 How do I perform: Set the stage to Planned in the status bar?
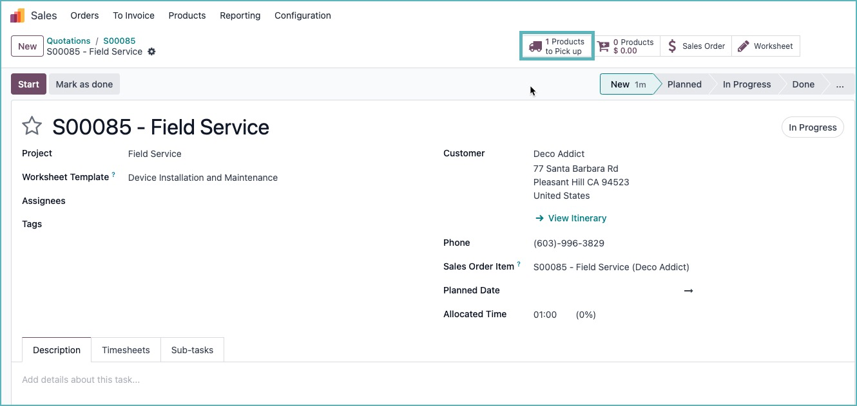pyautogui.click(x=684, y=84)
